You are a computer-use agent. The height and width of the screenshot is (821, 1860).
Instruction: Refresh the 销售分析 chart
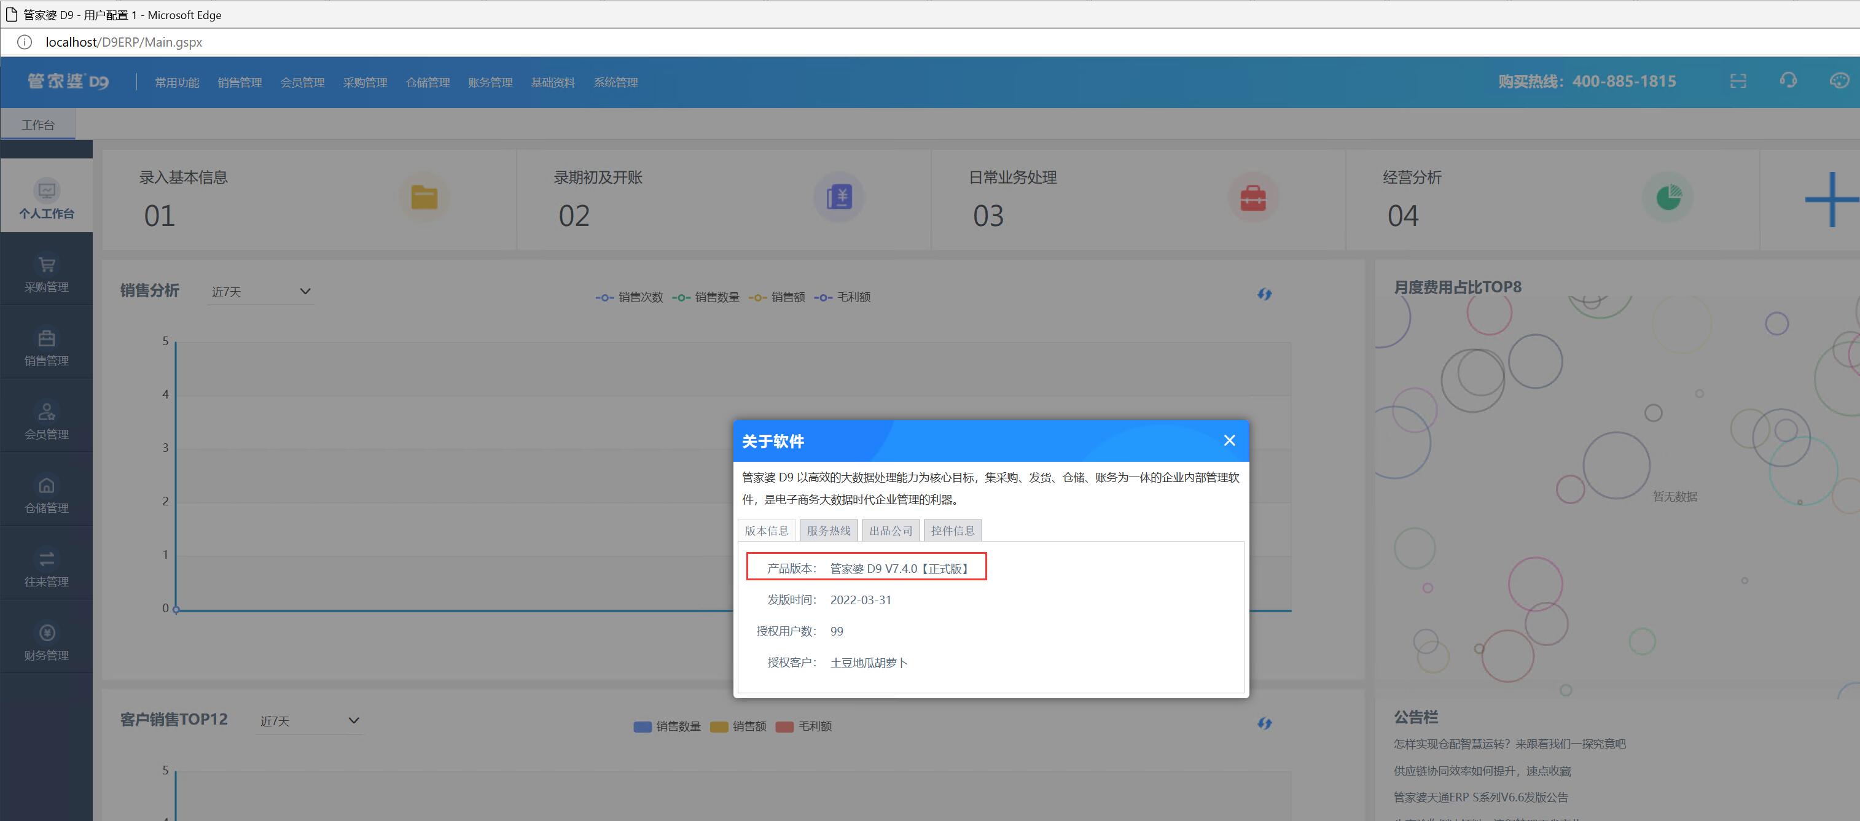1264,294
